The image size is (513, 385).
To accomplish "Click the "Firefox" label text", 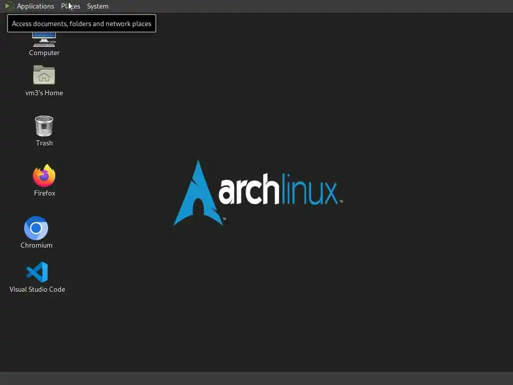I will point(45,193).
